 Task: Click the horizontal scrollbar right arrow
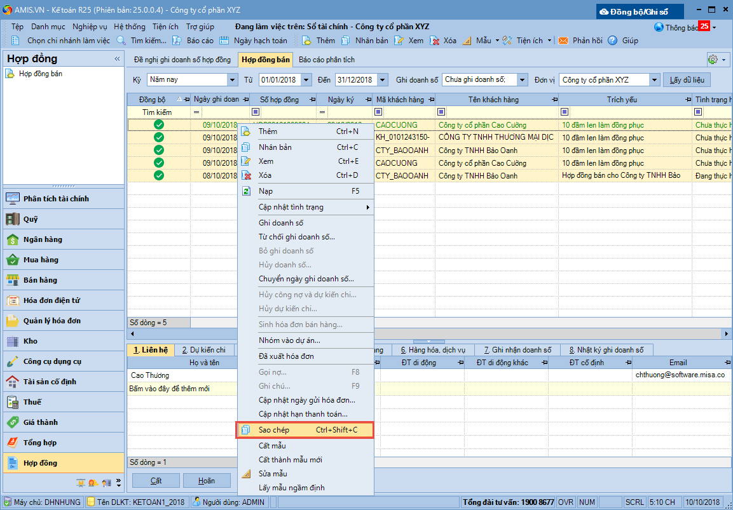pos(727,333)
